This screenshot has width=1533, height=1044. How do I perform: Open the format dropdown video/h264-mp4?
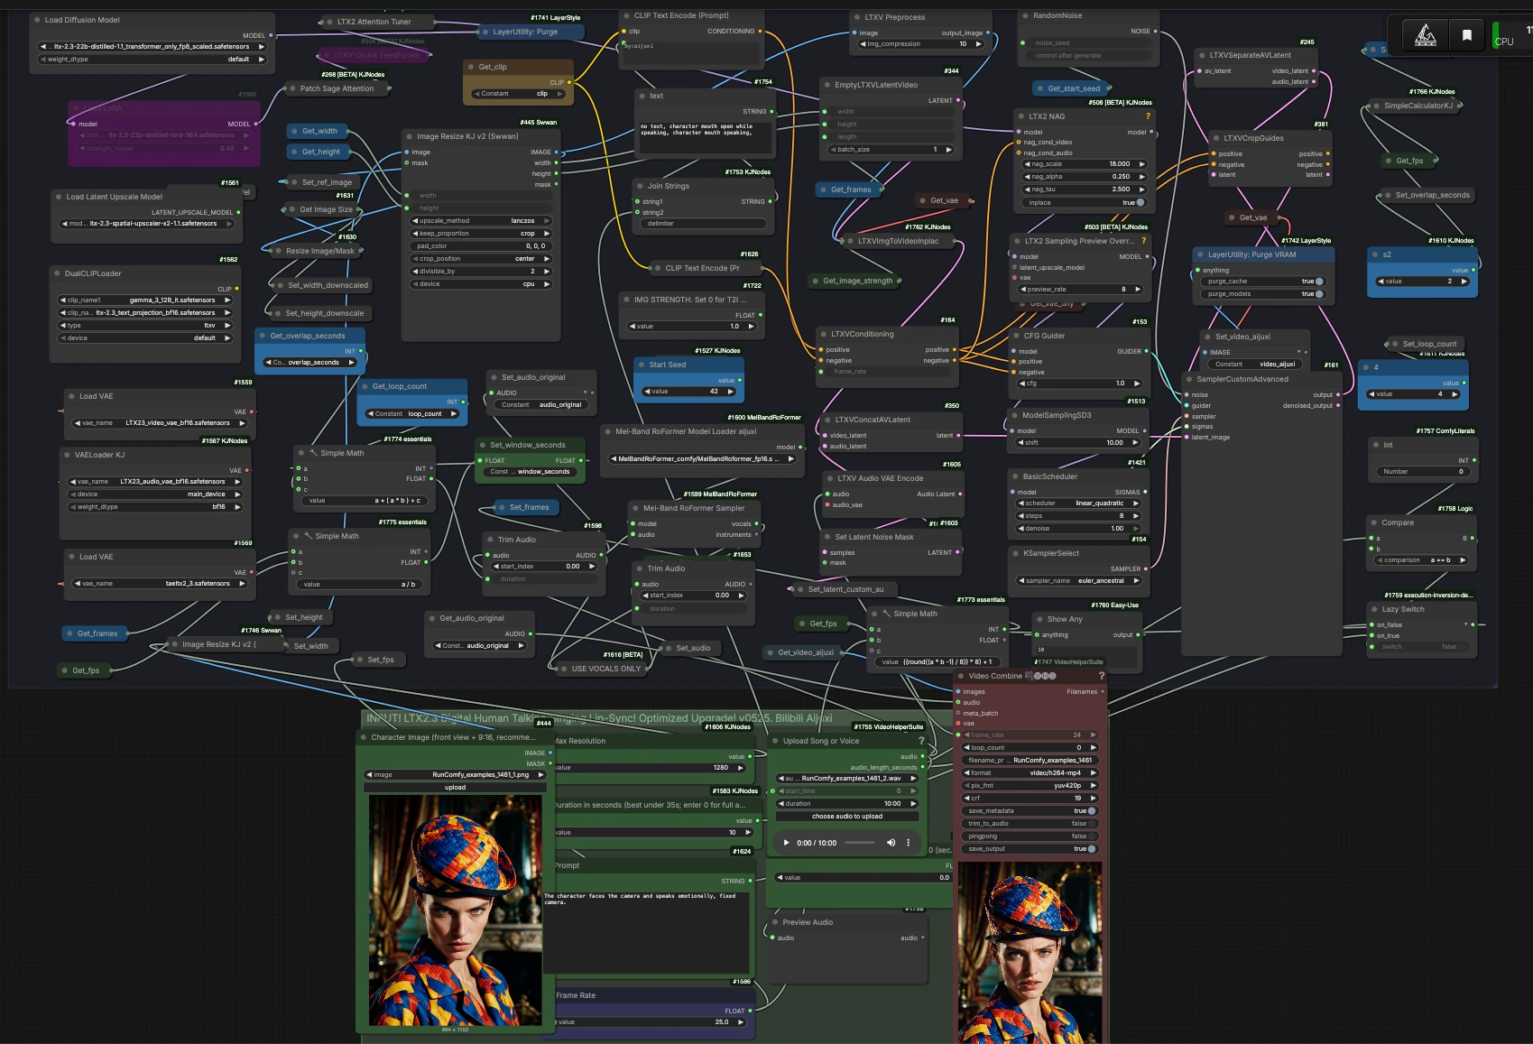[x=1030, y=773]
